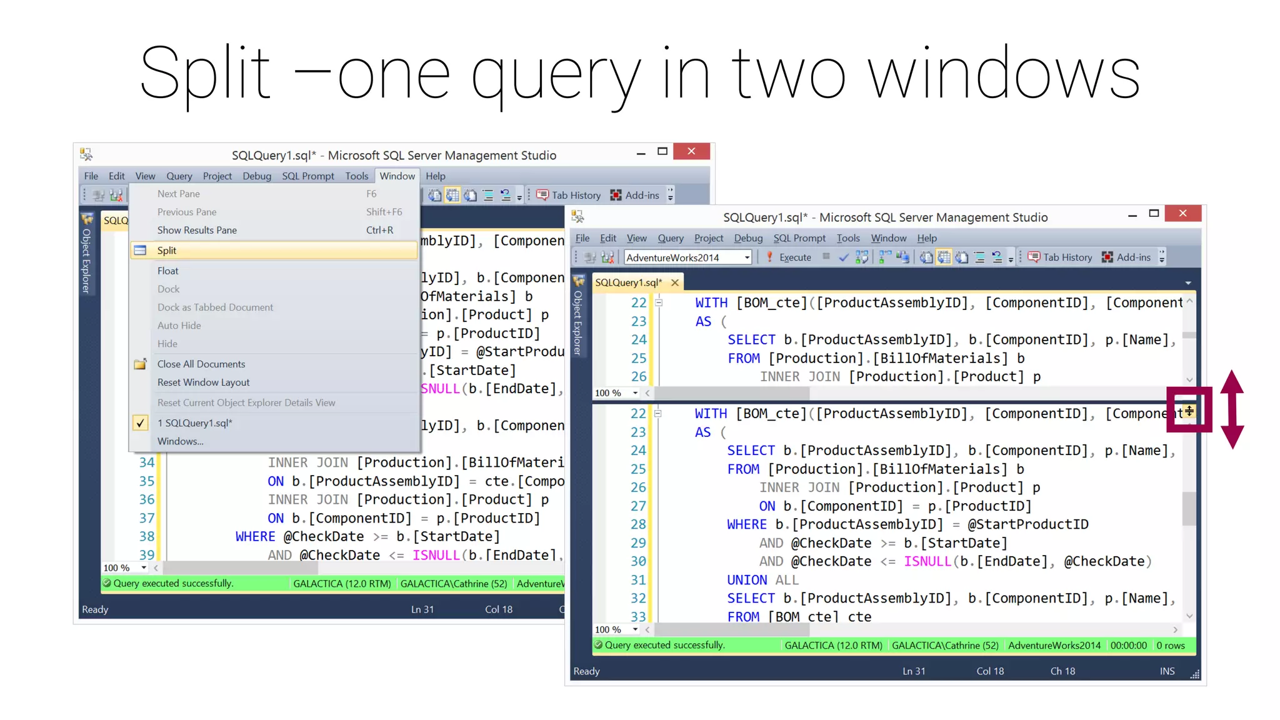Click Query Options icon in right toolbar
Screen dimensions: 1280x720
coord(885,257)
